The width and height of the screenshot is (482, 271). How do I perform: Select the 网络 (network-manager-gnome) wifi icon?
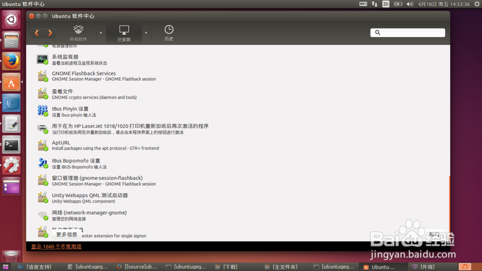42,216
